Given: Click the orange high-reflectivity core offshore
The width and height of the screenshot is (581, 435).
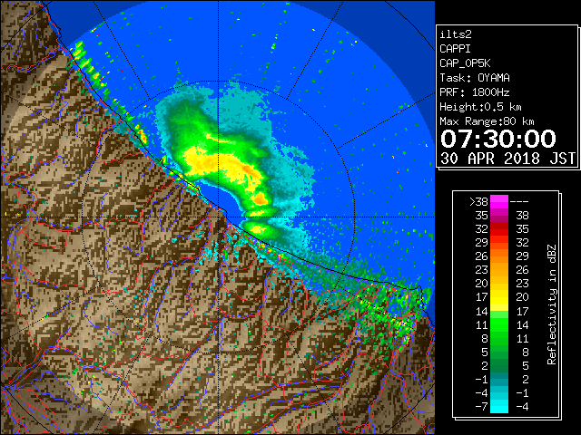Looking at the screenshot, I should [x=261, y=199].
